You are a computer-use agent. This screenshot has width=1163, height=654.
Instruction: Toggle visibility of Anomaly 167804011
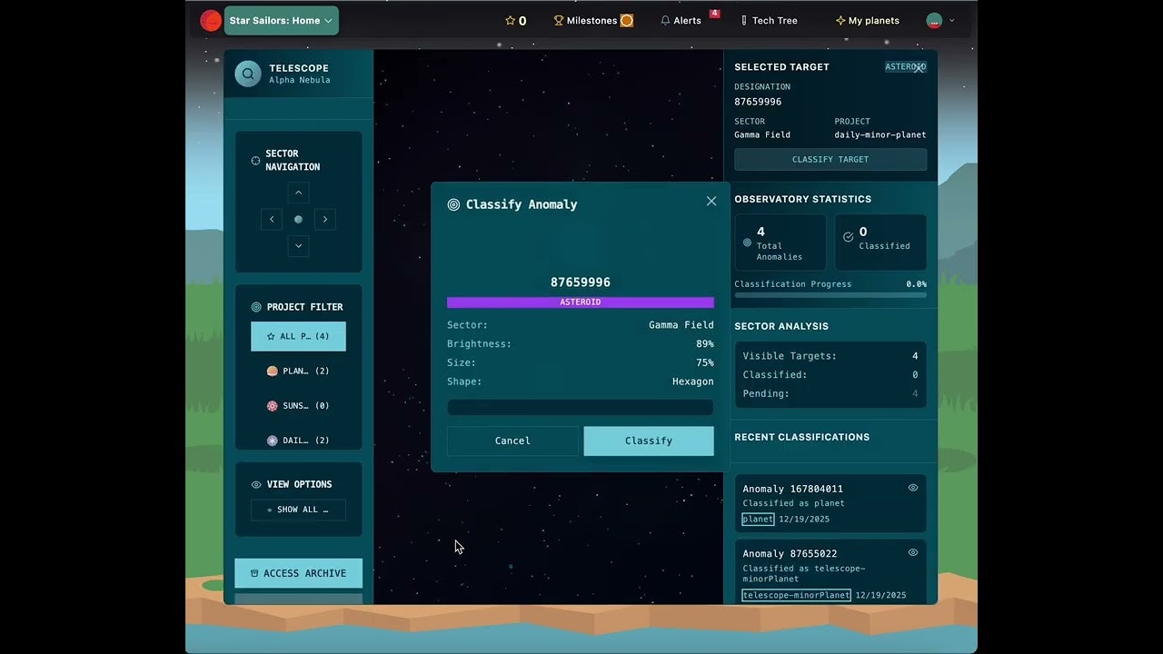[913, 488]
